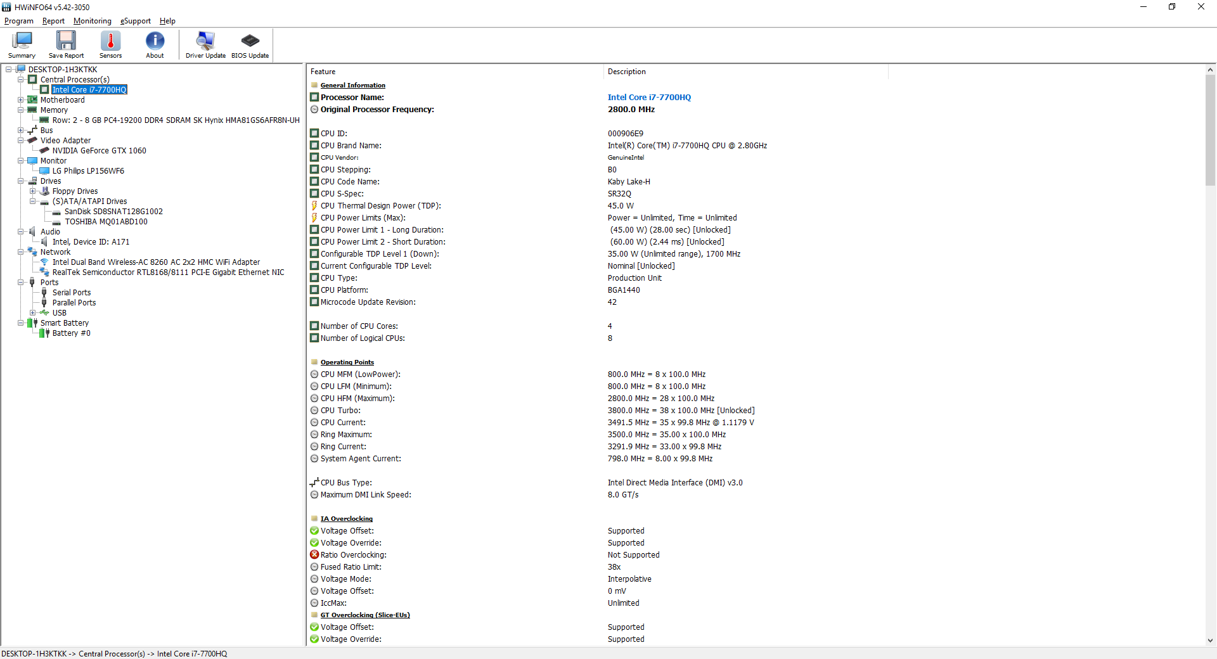Click the Ports plug icon

[x=32, y=282]
